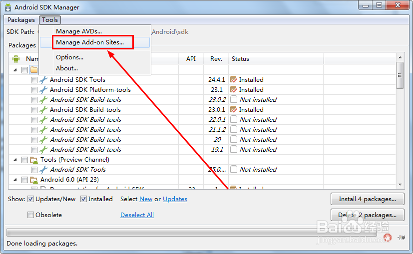Click green wrench icon of Build-tools 20
The image size is (413, 254).
click(x=43, y=140)
